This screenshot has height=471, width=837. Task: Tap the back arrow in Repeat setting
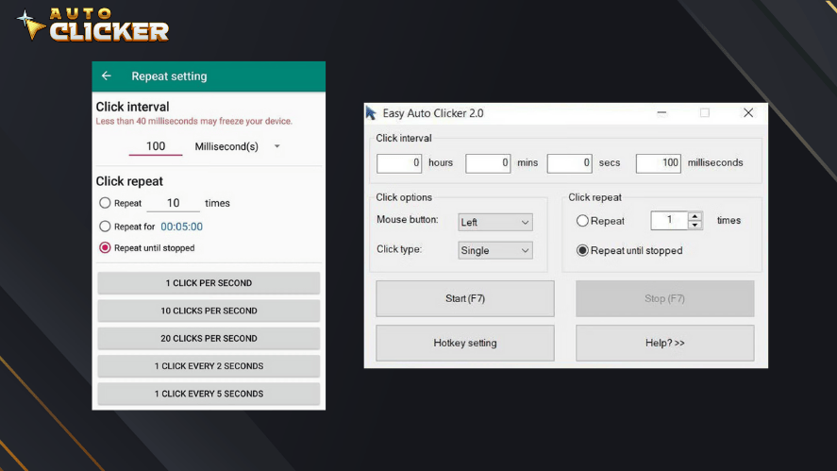pos(107,76)
